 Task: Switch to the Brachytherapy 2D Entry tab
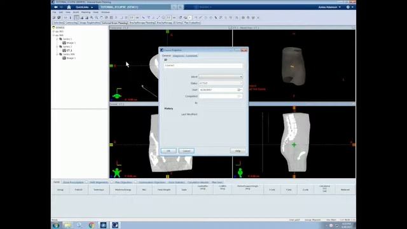coord(169,23)
